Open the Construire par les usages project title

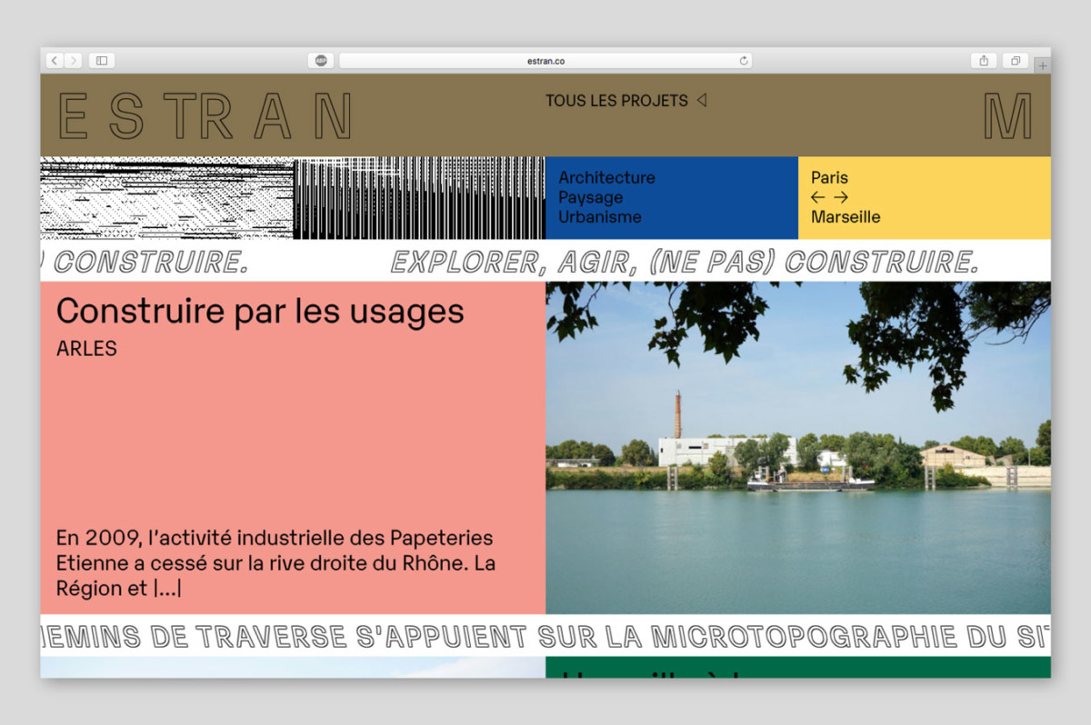260,312
